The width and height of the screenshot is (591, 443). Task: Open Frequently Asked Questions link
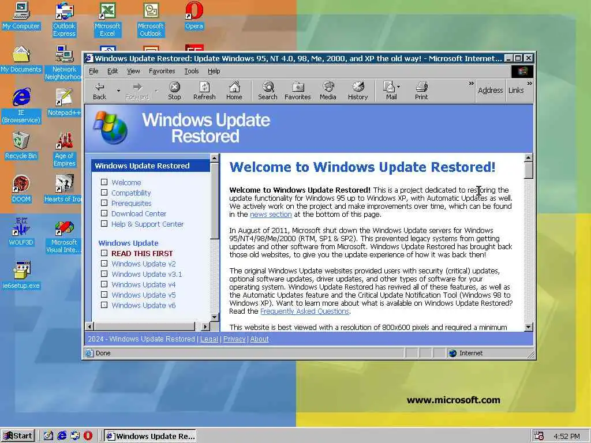tap(305, 311)
